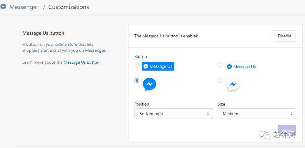Open the Messenger breadcrumb link
This screenshot has height=148, width=305.
pos(24,7)
